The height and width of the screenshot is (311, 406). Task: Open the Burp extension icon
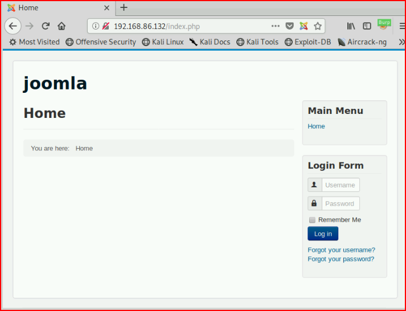pyautogui.click(x=384, y=24)
